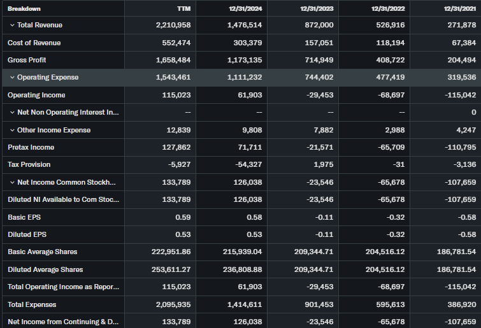Click the Breakdown header label
This screenshot has height=328, width=481.
tap(24, 8)
